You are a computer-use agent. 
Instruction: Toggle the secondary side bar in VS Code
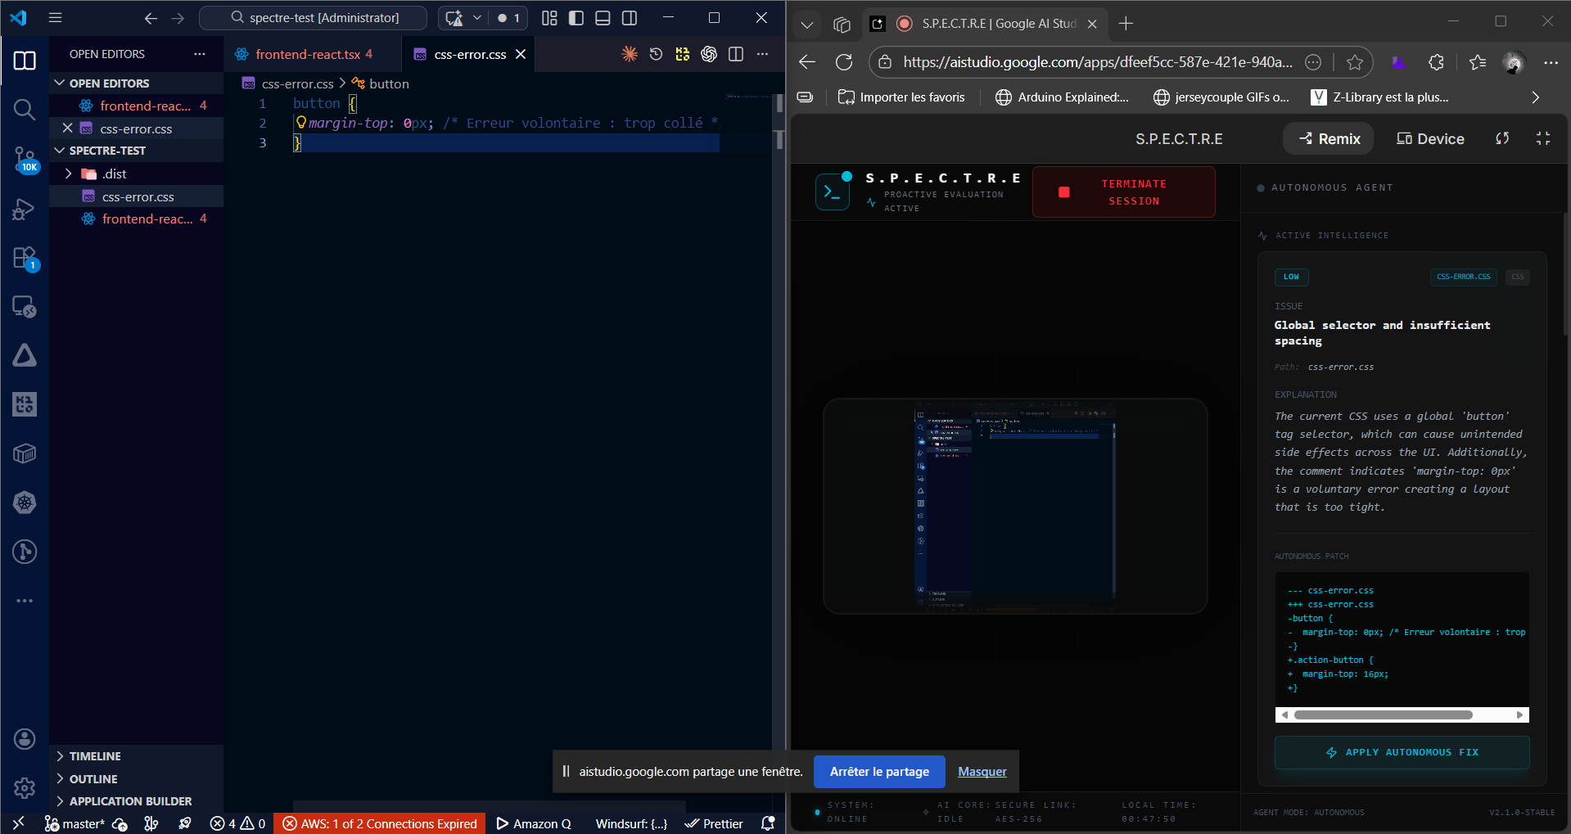630,17
